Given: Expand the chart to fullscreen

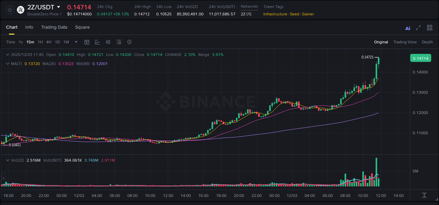Looking at the screenshot, I should tap(418, 28).
